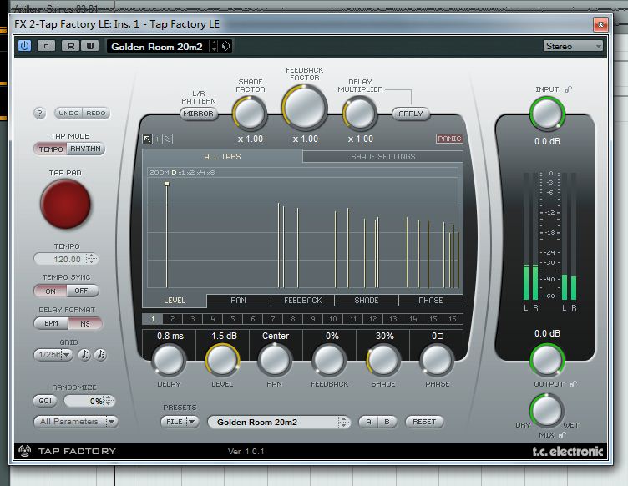Switch to preset slot A
The width and height of the screenshot is (628, 486).
click(x=368, y=422)
